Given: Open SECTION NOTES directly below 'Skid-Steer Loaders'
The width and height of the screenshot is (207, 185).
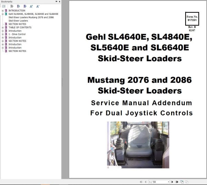Looking at the screenshot, I should click(17, 24).
